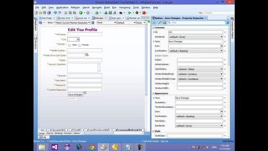Collapse the Style section
The height and width of the screenshot is (151, 268).
153,131
